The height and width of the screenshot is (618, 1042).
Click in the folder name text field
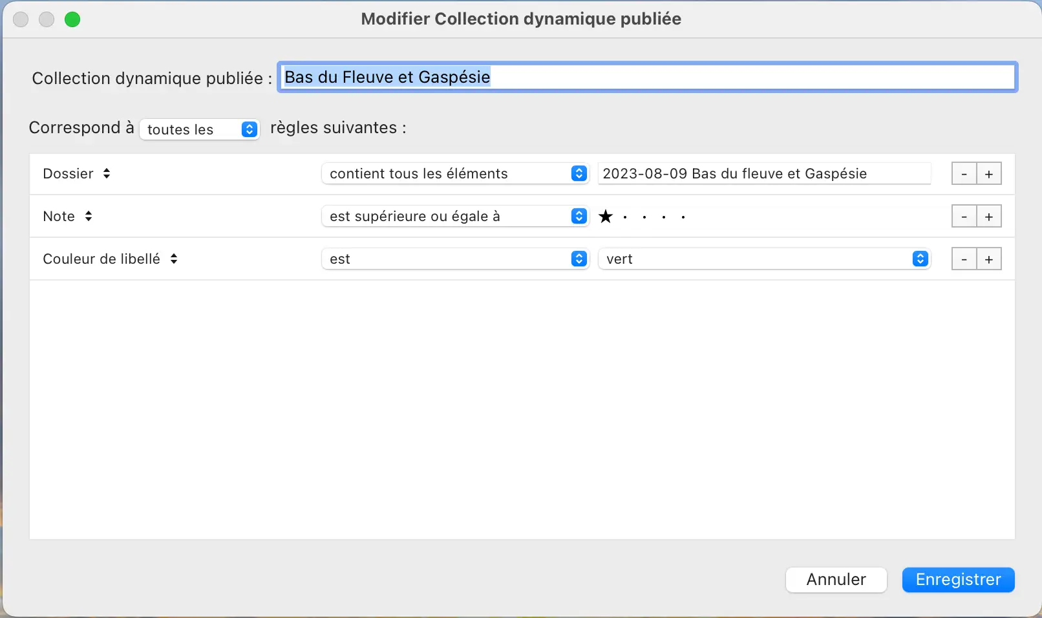(x=763, y=173)
